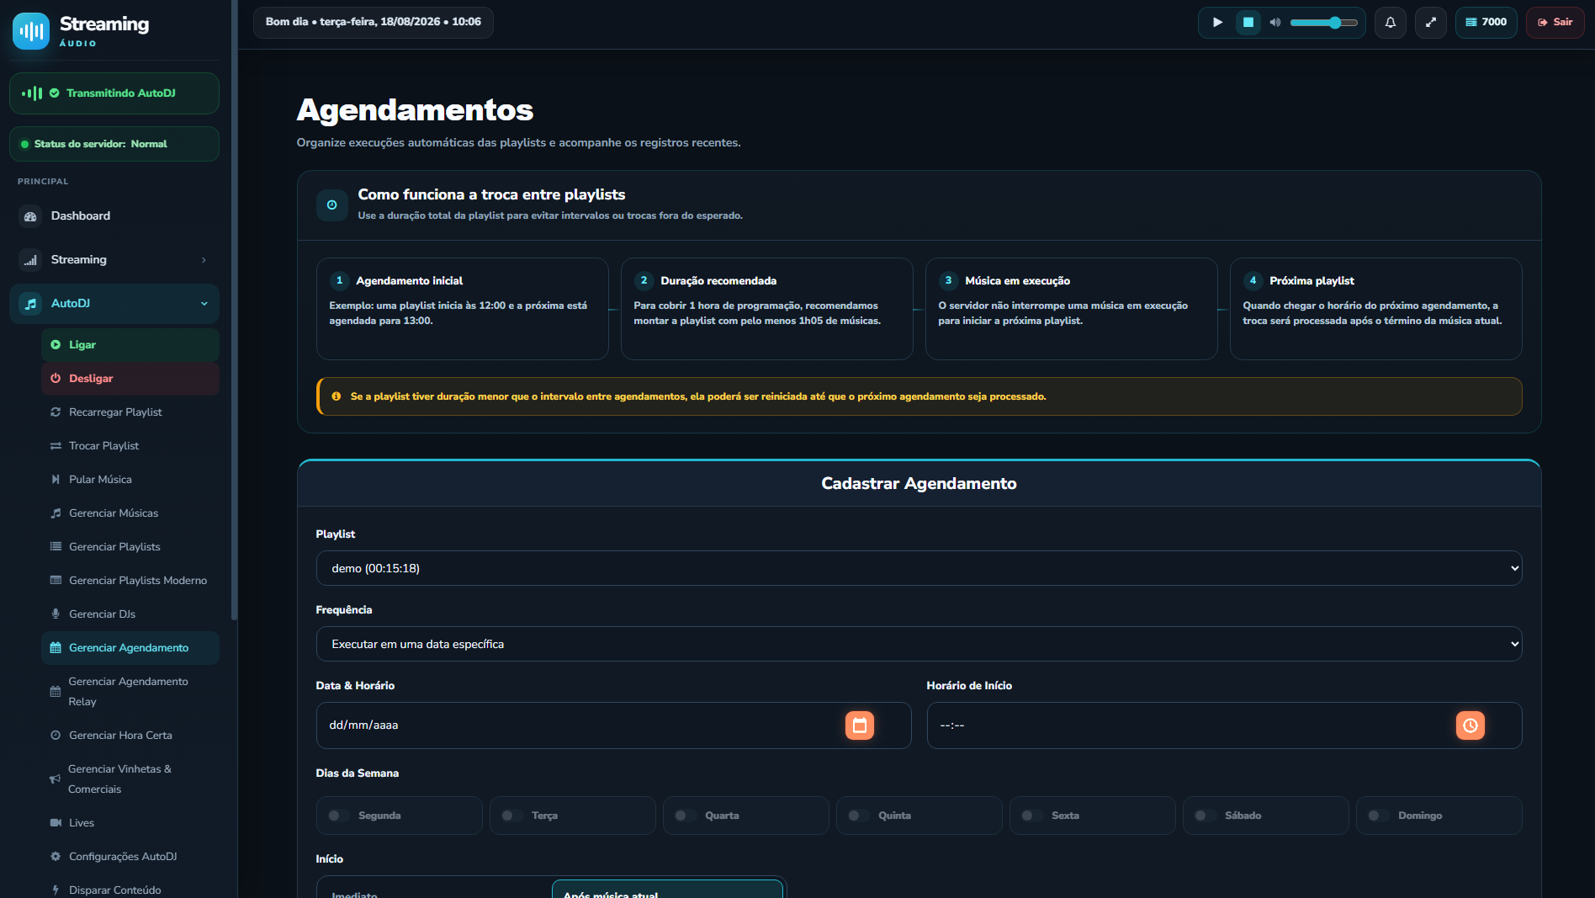1595x898 pixels.
Task: Open Gerenciar Hora Certa
Action: coord(130,736)
